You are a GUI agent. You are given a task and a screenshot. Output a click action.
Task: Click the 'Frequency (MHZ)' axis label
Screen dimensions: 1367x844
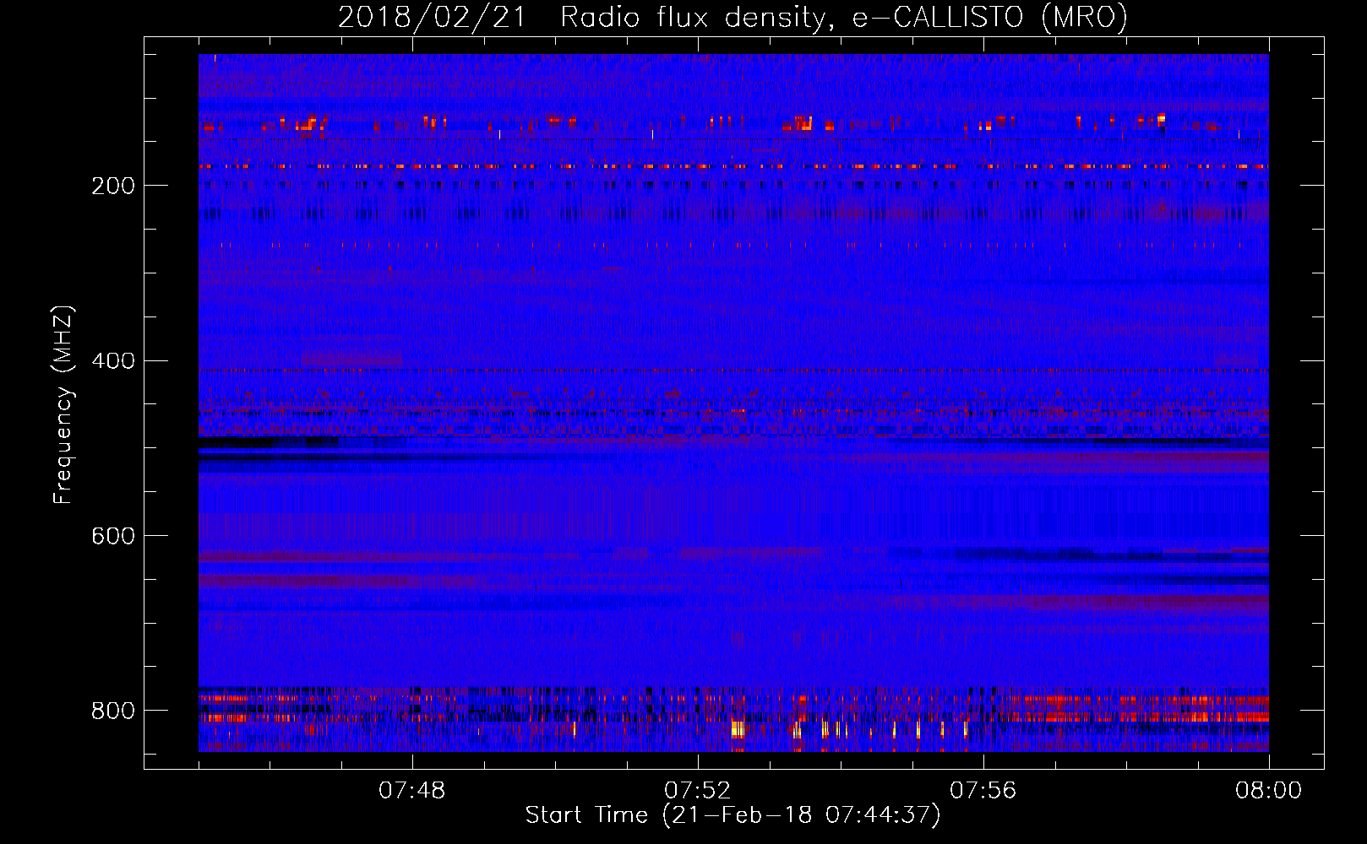63,404
